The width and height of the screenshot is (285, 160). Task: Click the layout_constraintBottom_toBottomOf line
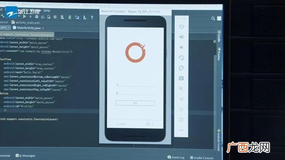(x=37, y=77)
